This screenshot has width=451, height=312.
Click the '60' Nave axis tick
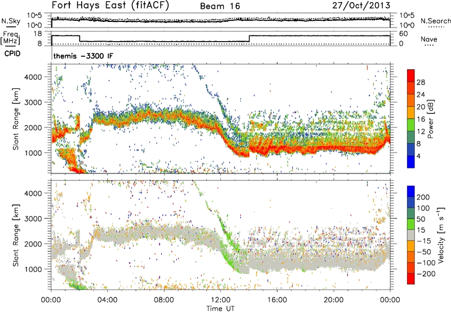pyautogui.click(x=403, y=34)
